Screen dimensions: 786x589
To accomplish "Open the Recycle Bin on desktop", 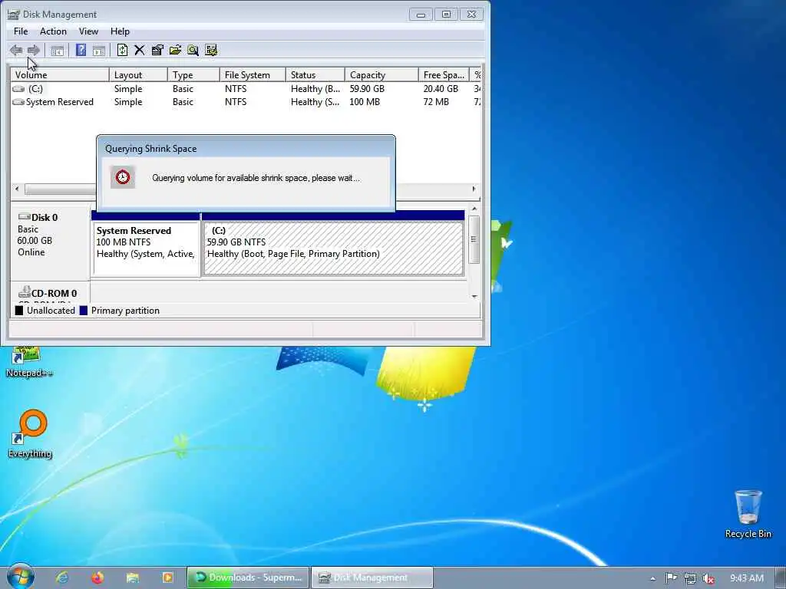I will coord(748,514).
